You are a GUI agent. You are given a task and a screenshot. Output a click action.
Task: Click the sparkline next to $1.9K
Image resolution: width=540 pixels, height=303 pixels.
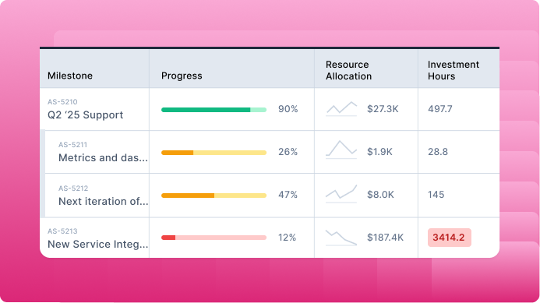pyautogui.click(x=341, y=150)
